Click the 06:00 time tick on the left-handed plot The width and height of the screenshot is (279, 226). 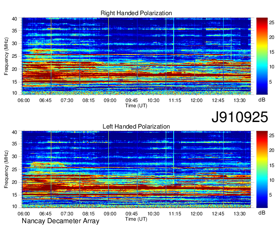[24, 214]
